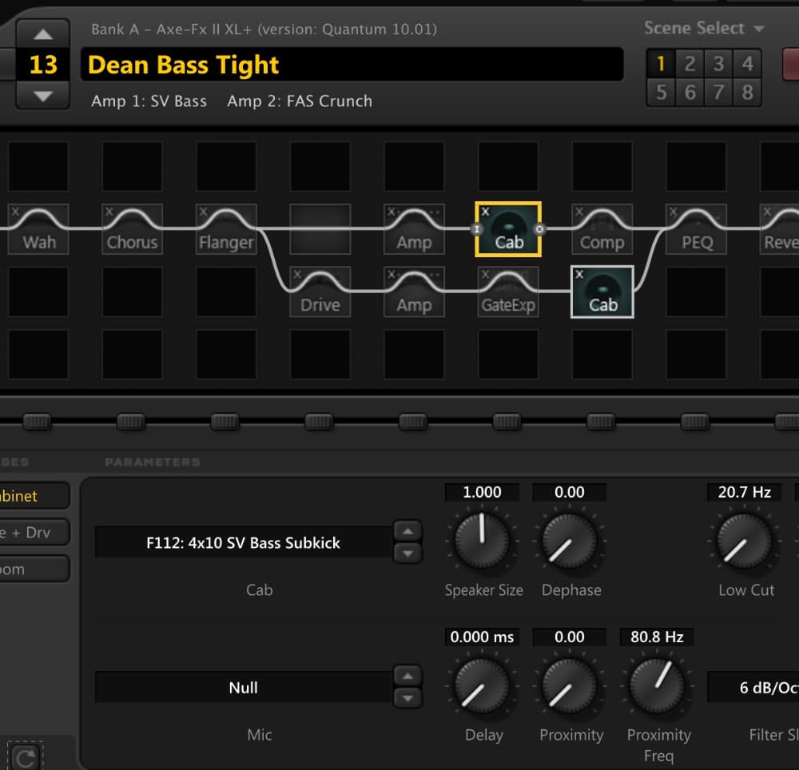799x770 pixels.
Task: Toggle bypass X on the Wah block
Action: coord(15,212)
